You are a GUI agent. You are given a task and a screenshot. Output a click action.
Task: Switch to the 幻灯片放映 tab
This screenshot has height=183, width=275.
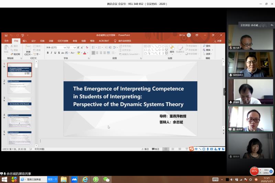point(63,41)
